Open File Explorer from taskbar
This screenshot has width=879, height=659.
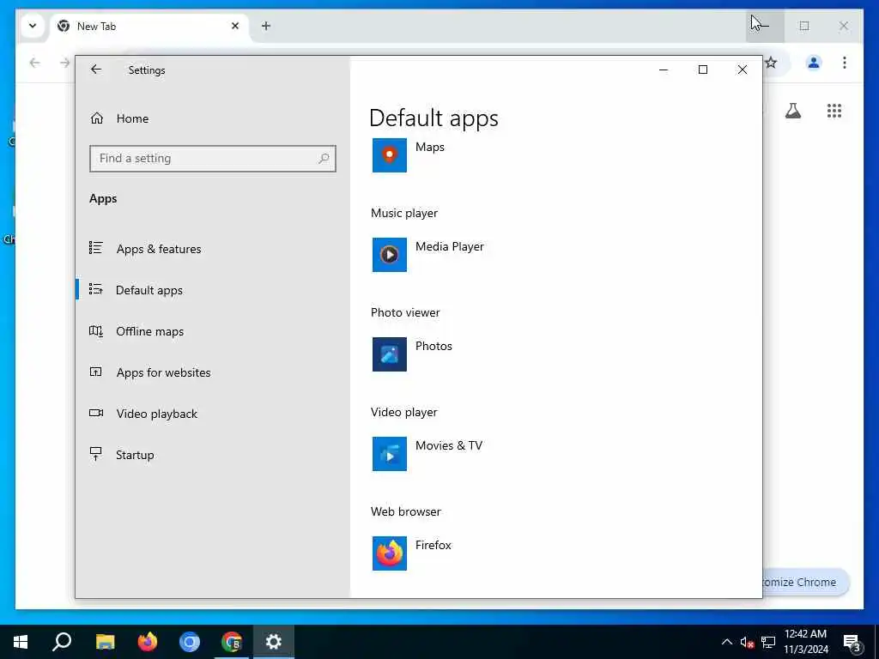coord(105,642)
